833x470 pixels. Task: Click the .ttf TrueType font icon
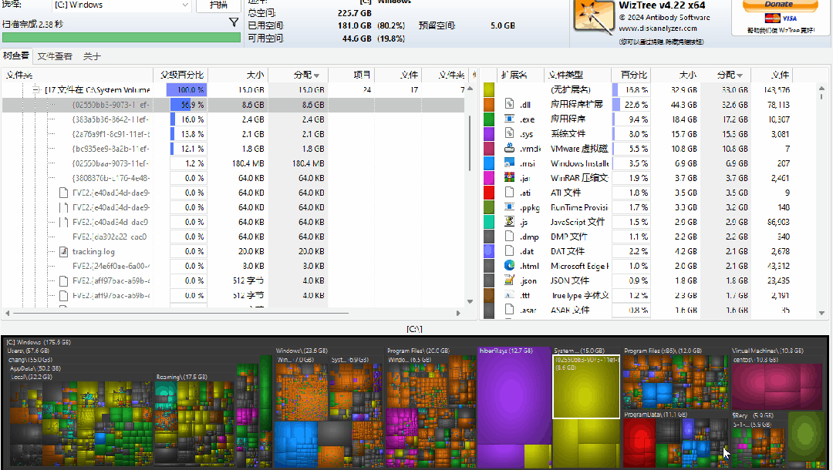(509, 295)
